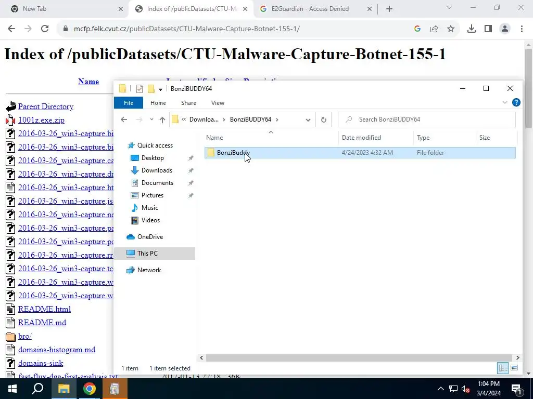The image size is (533, 399).
Task: Open address bar history dropdown in Explorer
Action: click(308, 119)
